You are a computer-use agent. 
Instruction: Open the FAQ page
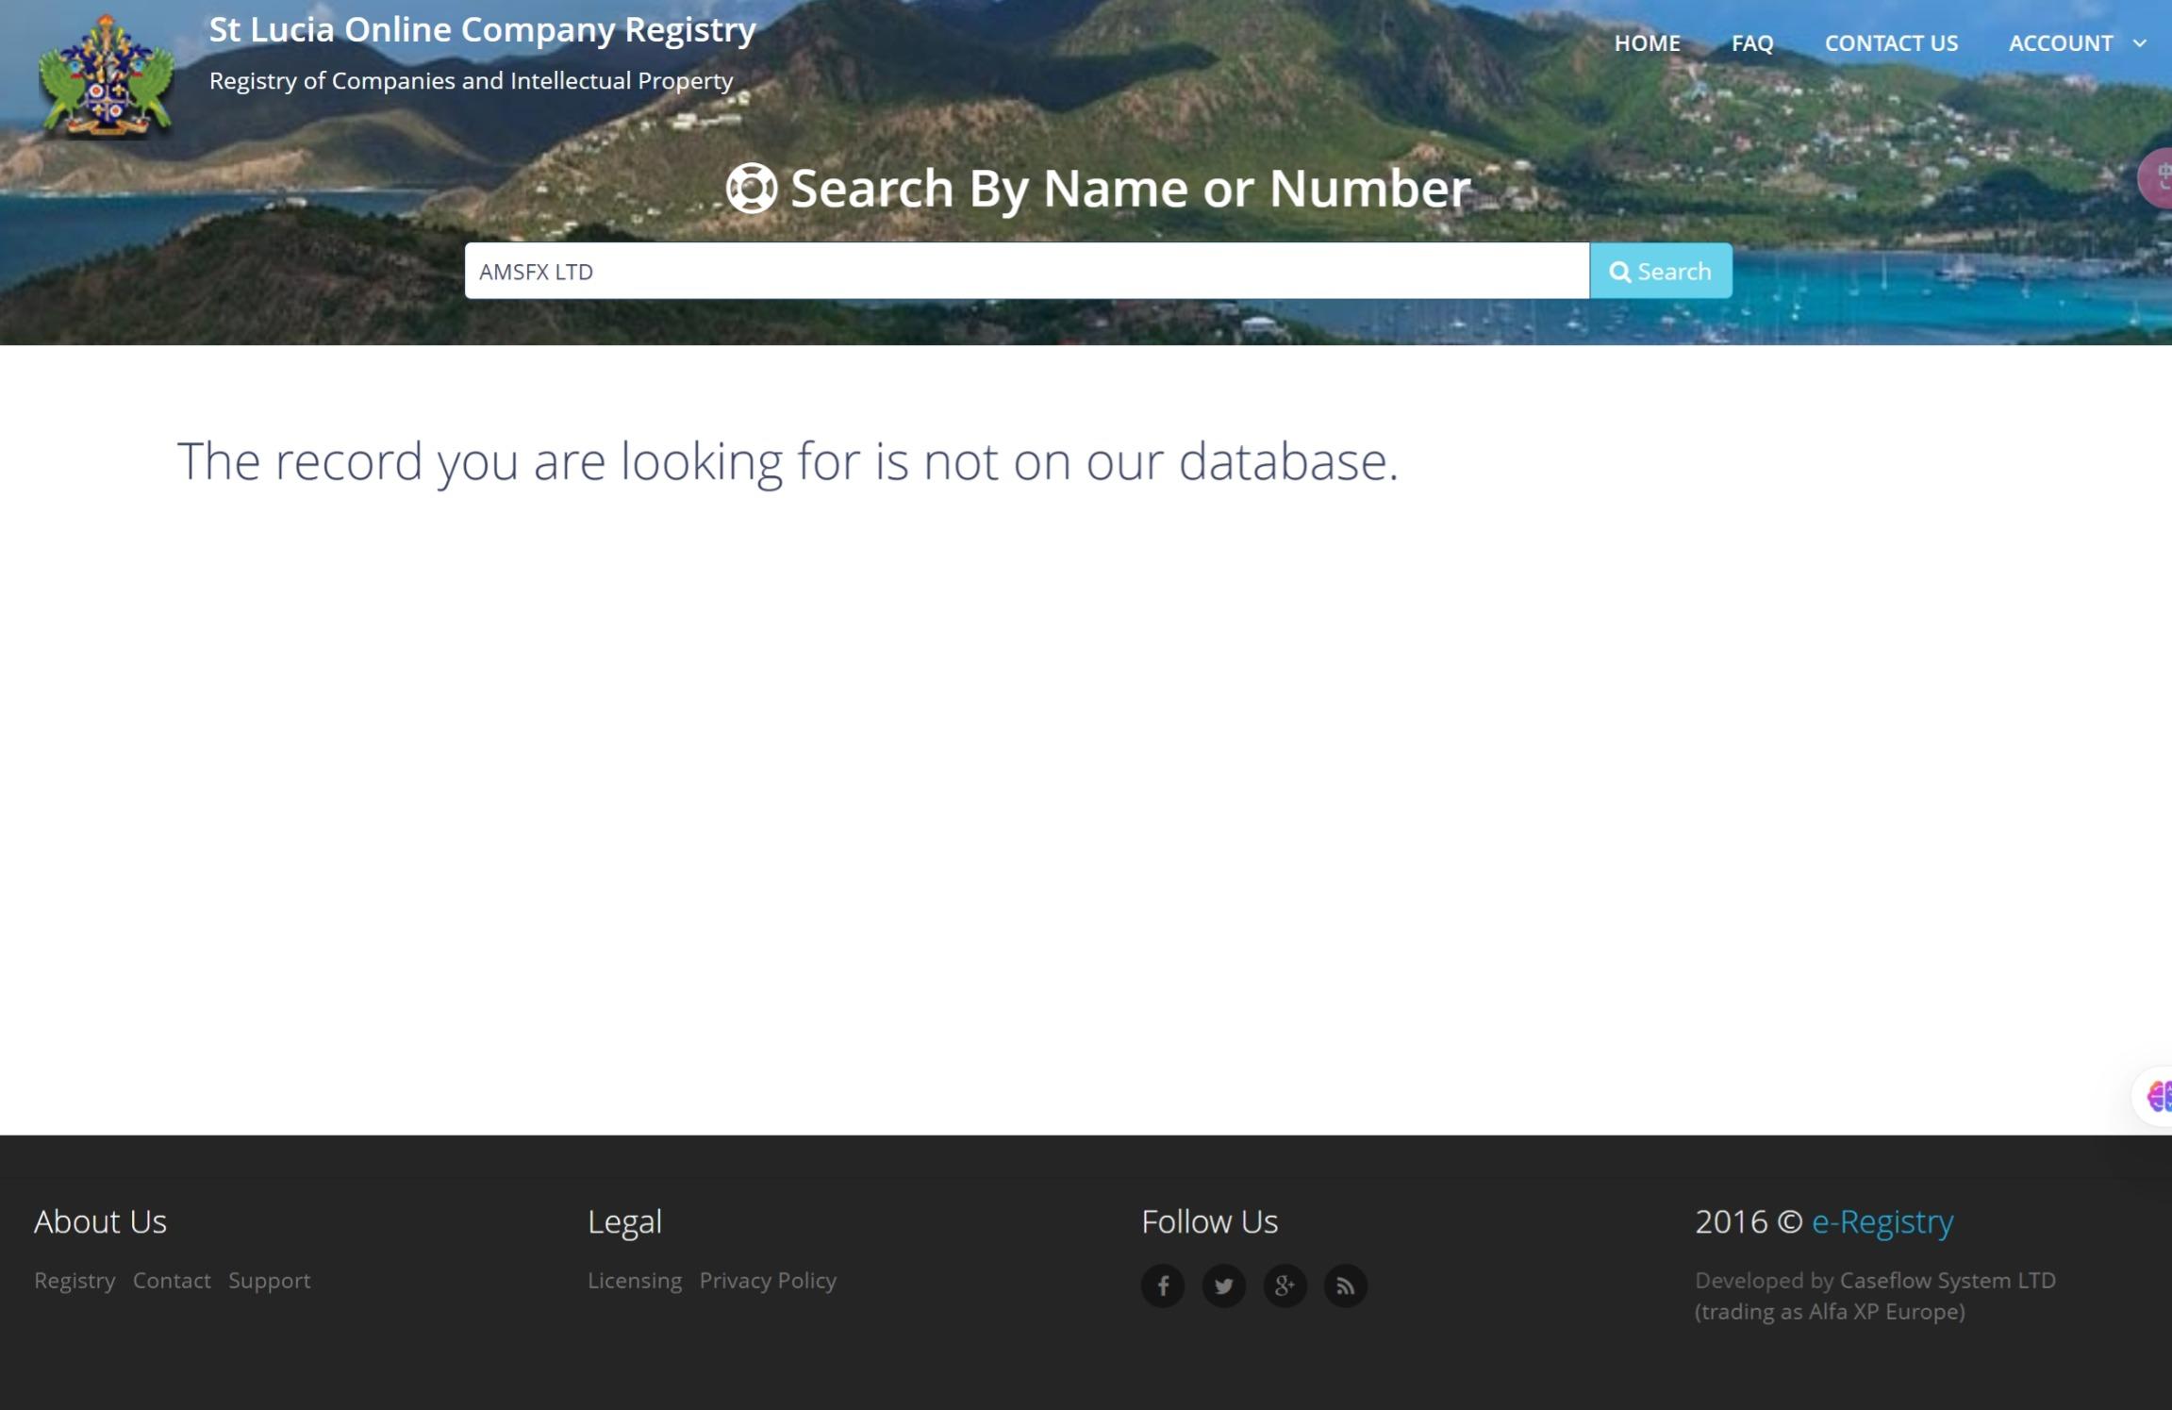pyautogui.click(x=1752, y=43)
